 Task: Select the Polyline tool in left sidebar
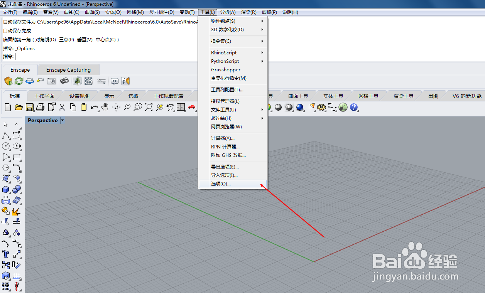[6, 135]
